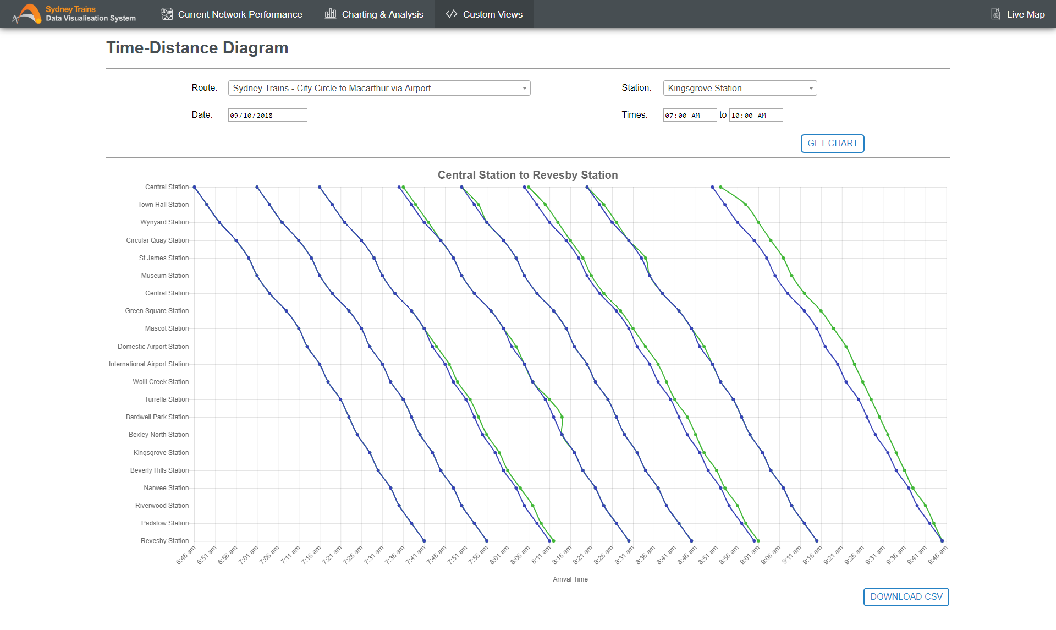The image size is (1056, 630).
Task: Click the DOWNLOAD CSV button
Action: pyautogui.click(x=906, y=597)
